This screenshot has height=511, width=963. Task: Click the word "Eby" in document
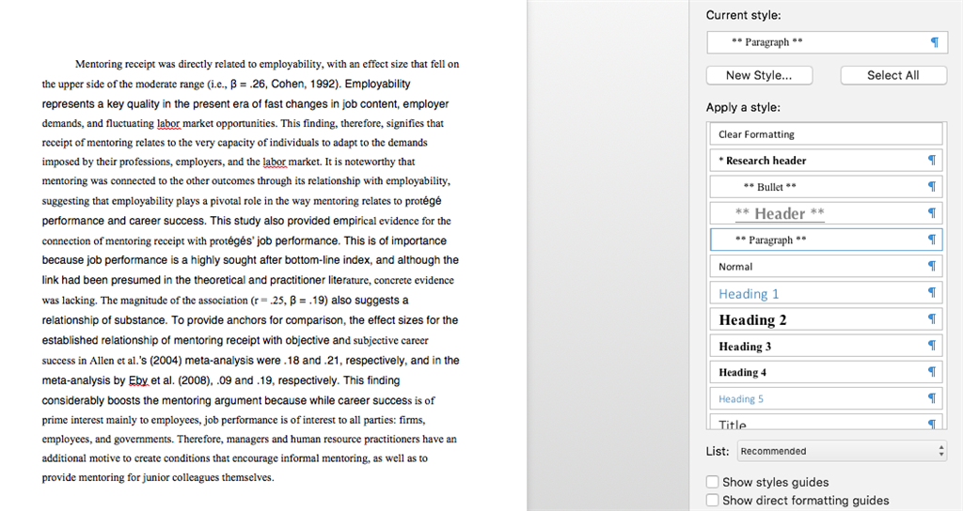coord(138,380)
